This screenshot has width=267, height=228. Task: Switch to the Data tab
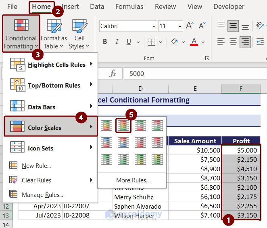pyautogui.click(x=97, y=6)
